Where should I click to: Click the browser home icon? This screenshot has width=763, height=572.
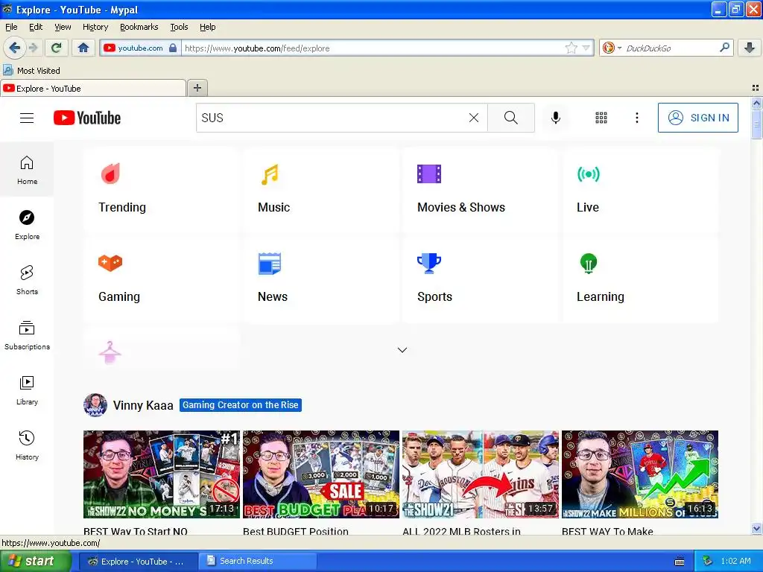[83, 48]
